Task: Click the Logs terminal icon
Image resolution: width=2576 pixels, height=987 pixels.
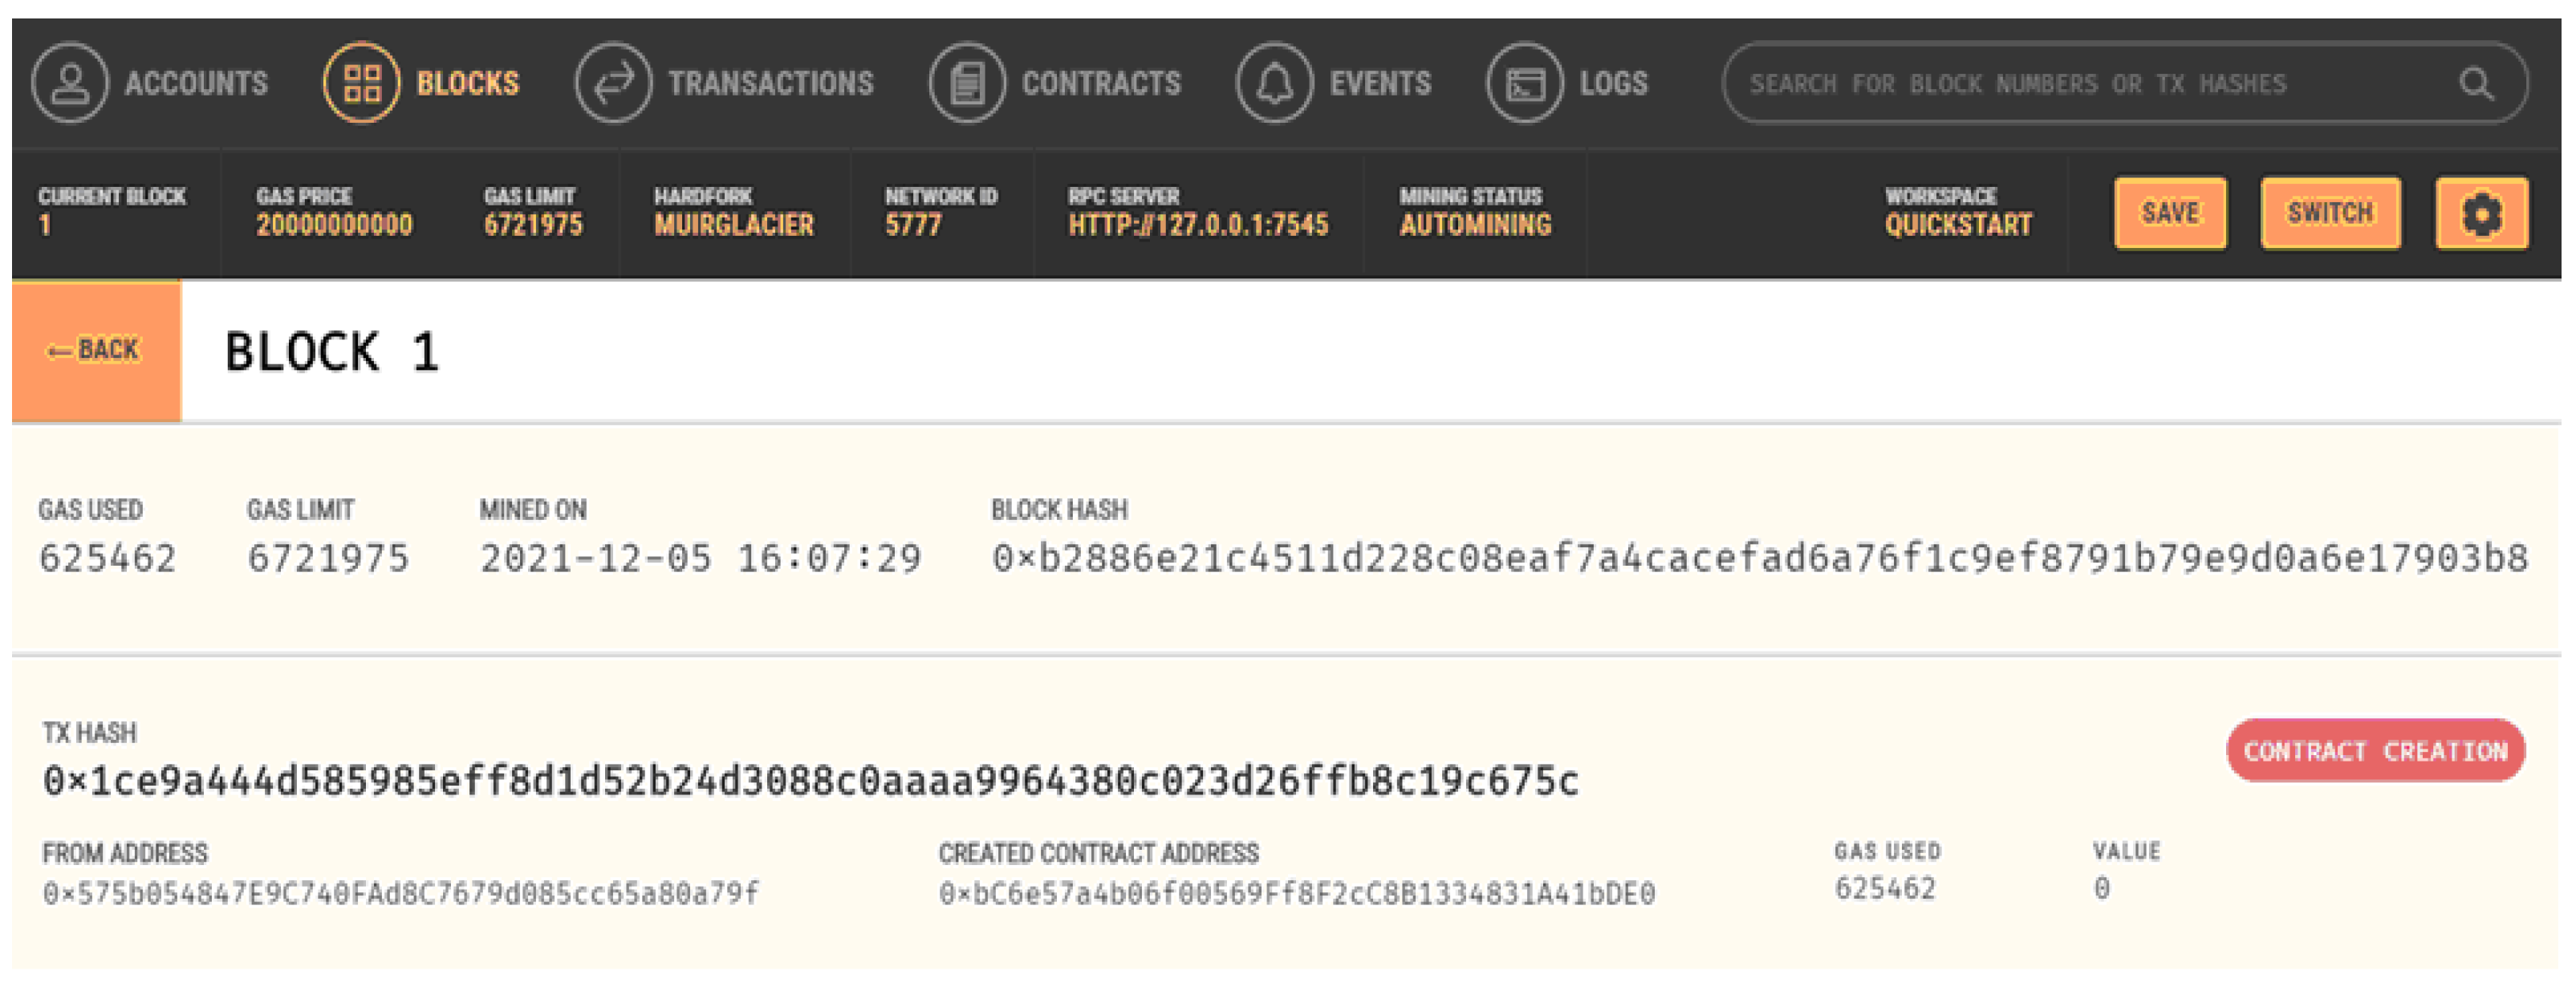Action: click(x=1524, y=83)
